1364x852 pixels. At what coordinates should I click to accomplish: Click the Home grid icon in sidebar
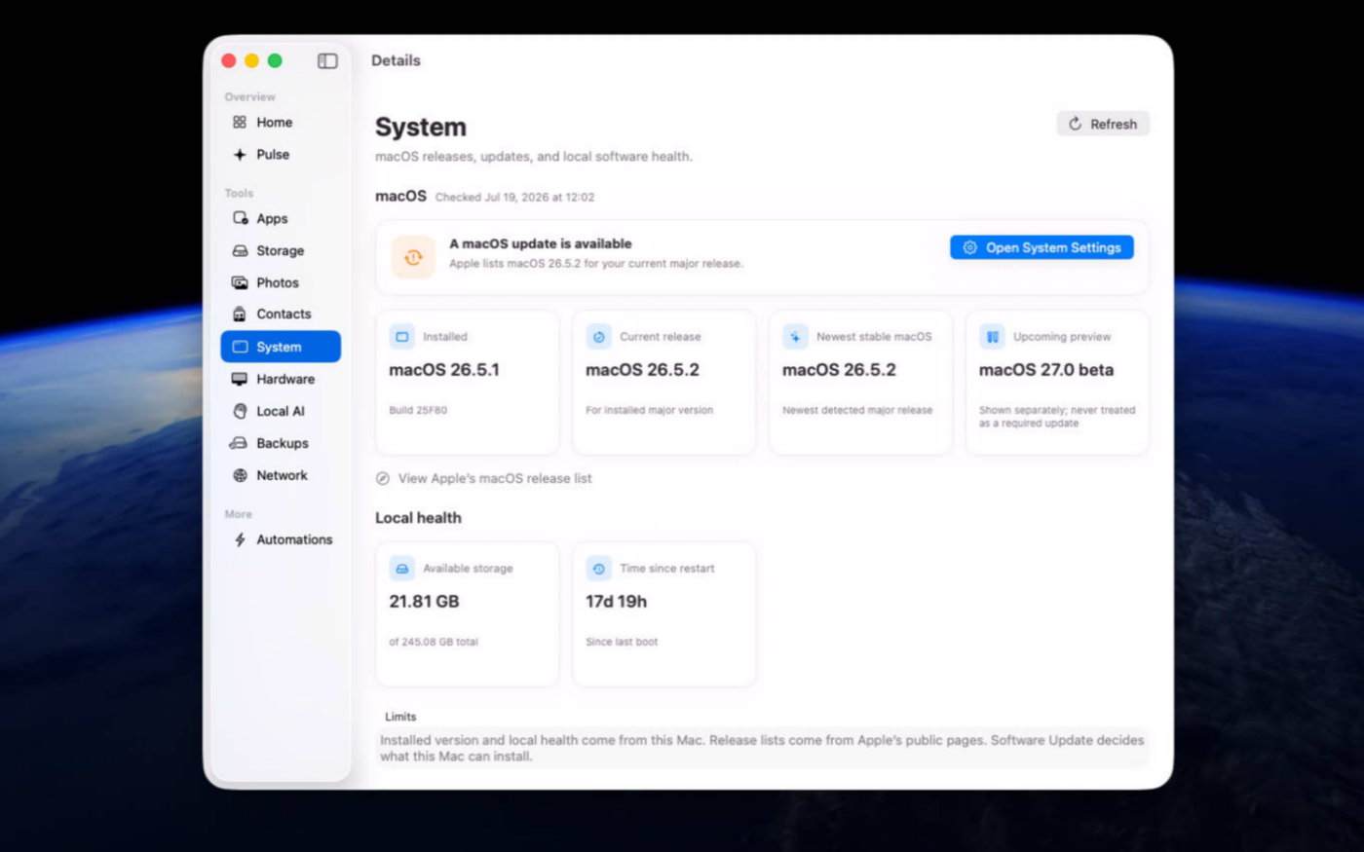240,123
